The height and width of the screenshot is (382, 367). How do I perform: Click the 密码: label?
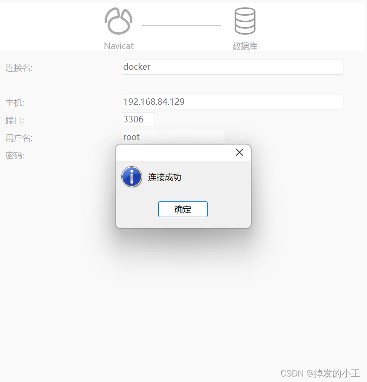click(x=15, y=155)
